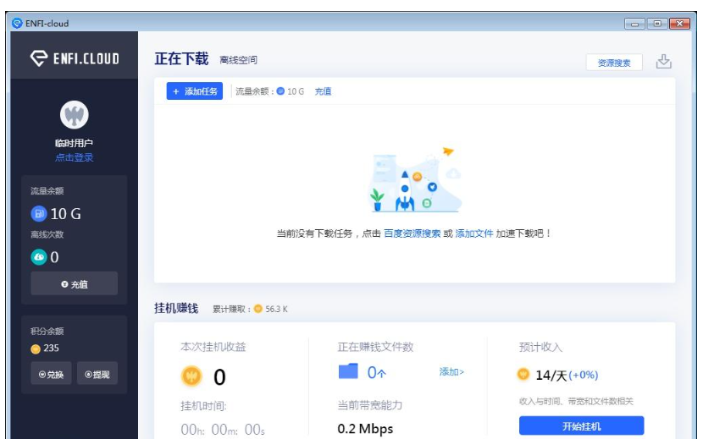
Task: Click the 累计赚取 56.3 K total
Action: coord(250,309)
